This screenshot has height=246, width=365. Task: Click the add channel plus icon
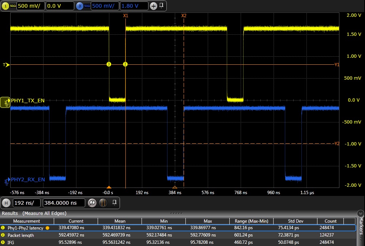pos(154,6)
